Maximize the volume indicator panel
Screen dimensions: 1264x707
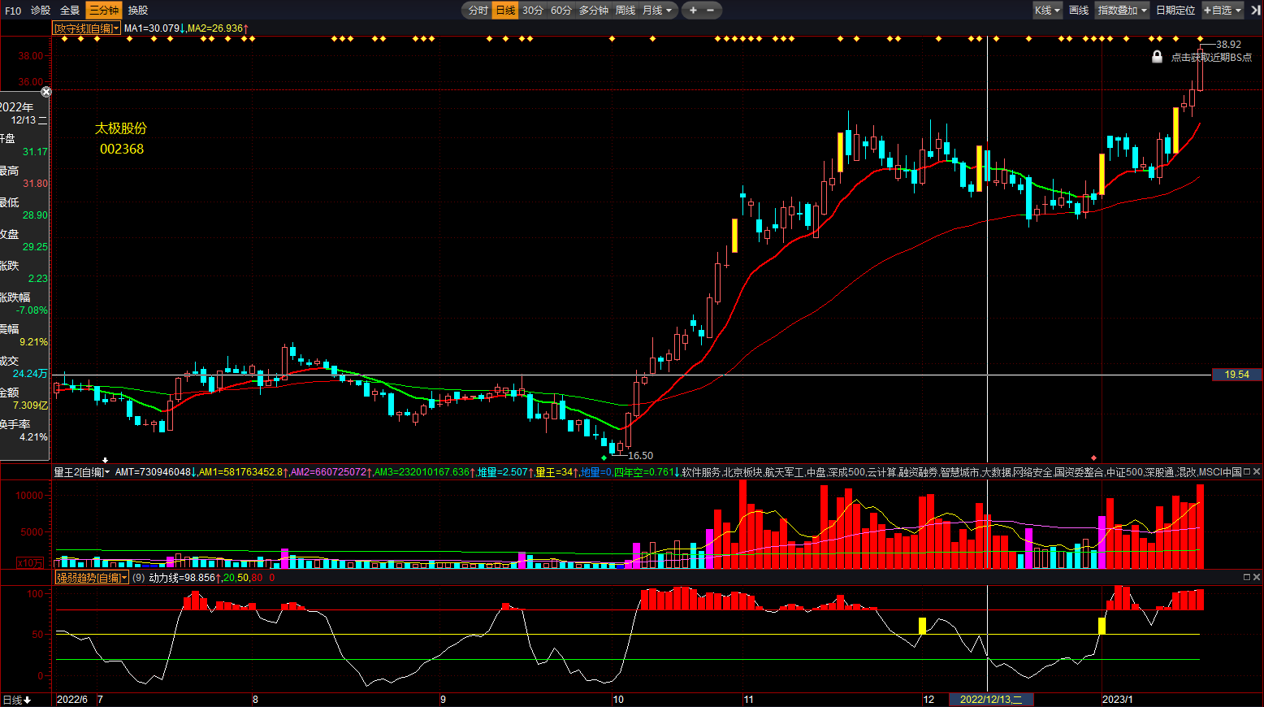[x=1247, y=471]
